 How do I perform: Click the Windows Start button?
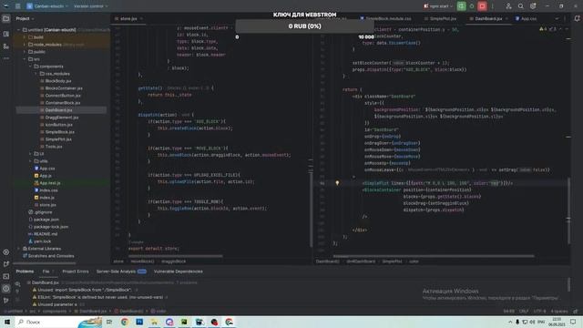point(7,322)
